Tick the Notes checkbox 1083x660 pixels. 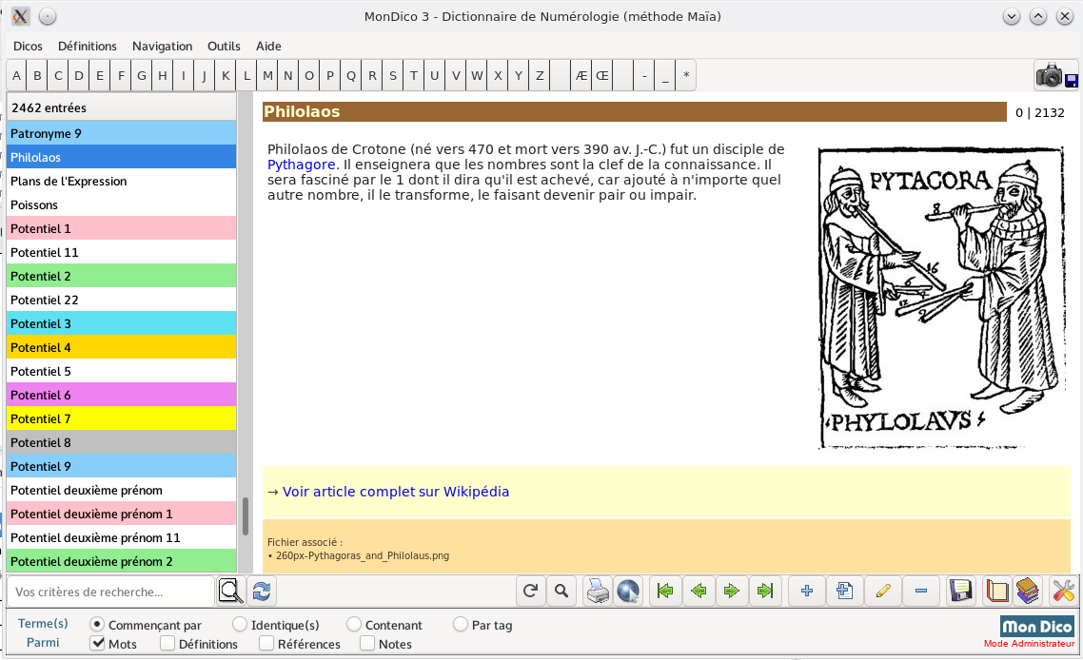point(367,644)
